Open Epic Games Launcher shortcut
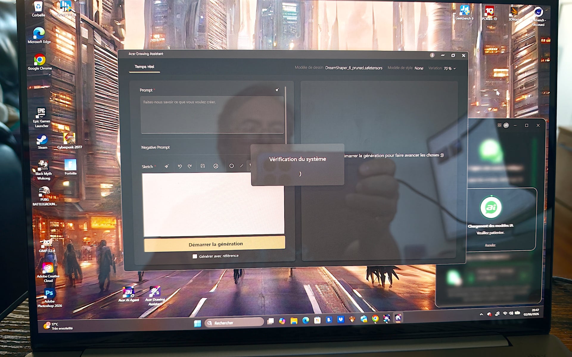Image resolution: width=572 pixels, height=357 pixels. click(41, 118)
